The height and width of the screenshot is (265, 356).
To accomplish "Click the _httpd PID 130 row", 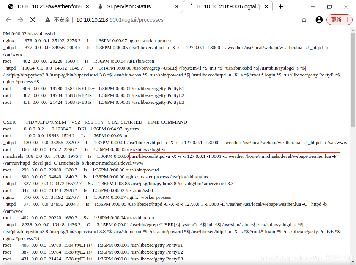I will 175,143.
